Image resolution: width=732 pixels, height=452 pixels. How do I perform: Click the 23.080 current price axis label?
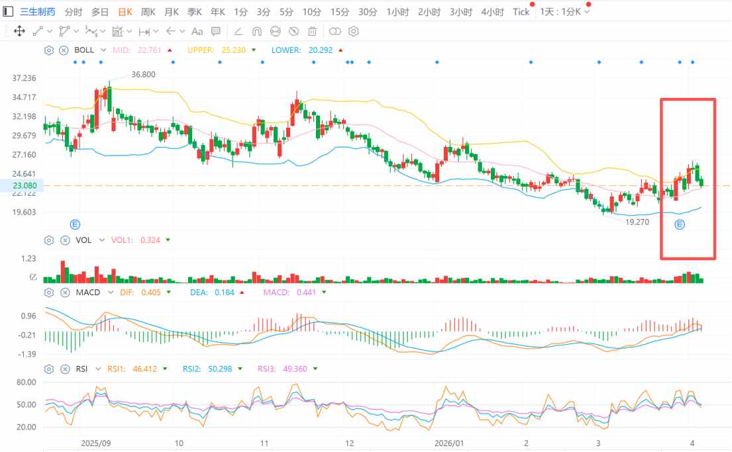point(25,186)
